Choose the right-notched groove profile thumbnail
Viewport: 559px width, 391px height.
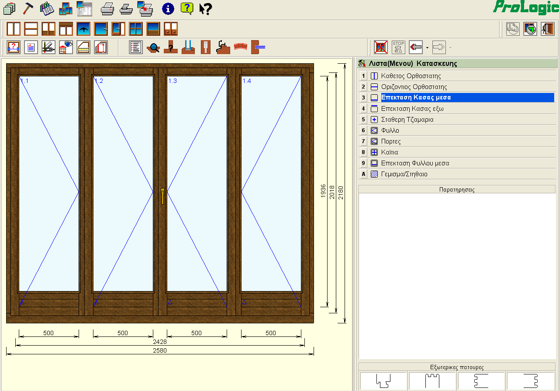(531, 381)
